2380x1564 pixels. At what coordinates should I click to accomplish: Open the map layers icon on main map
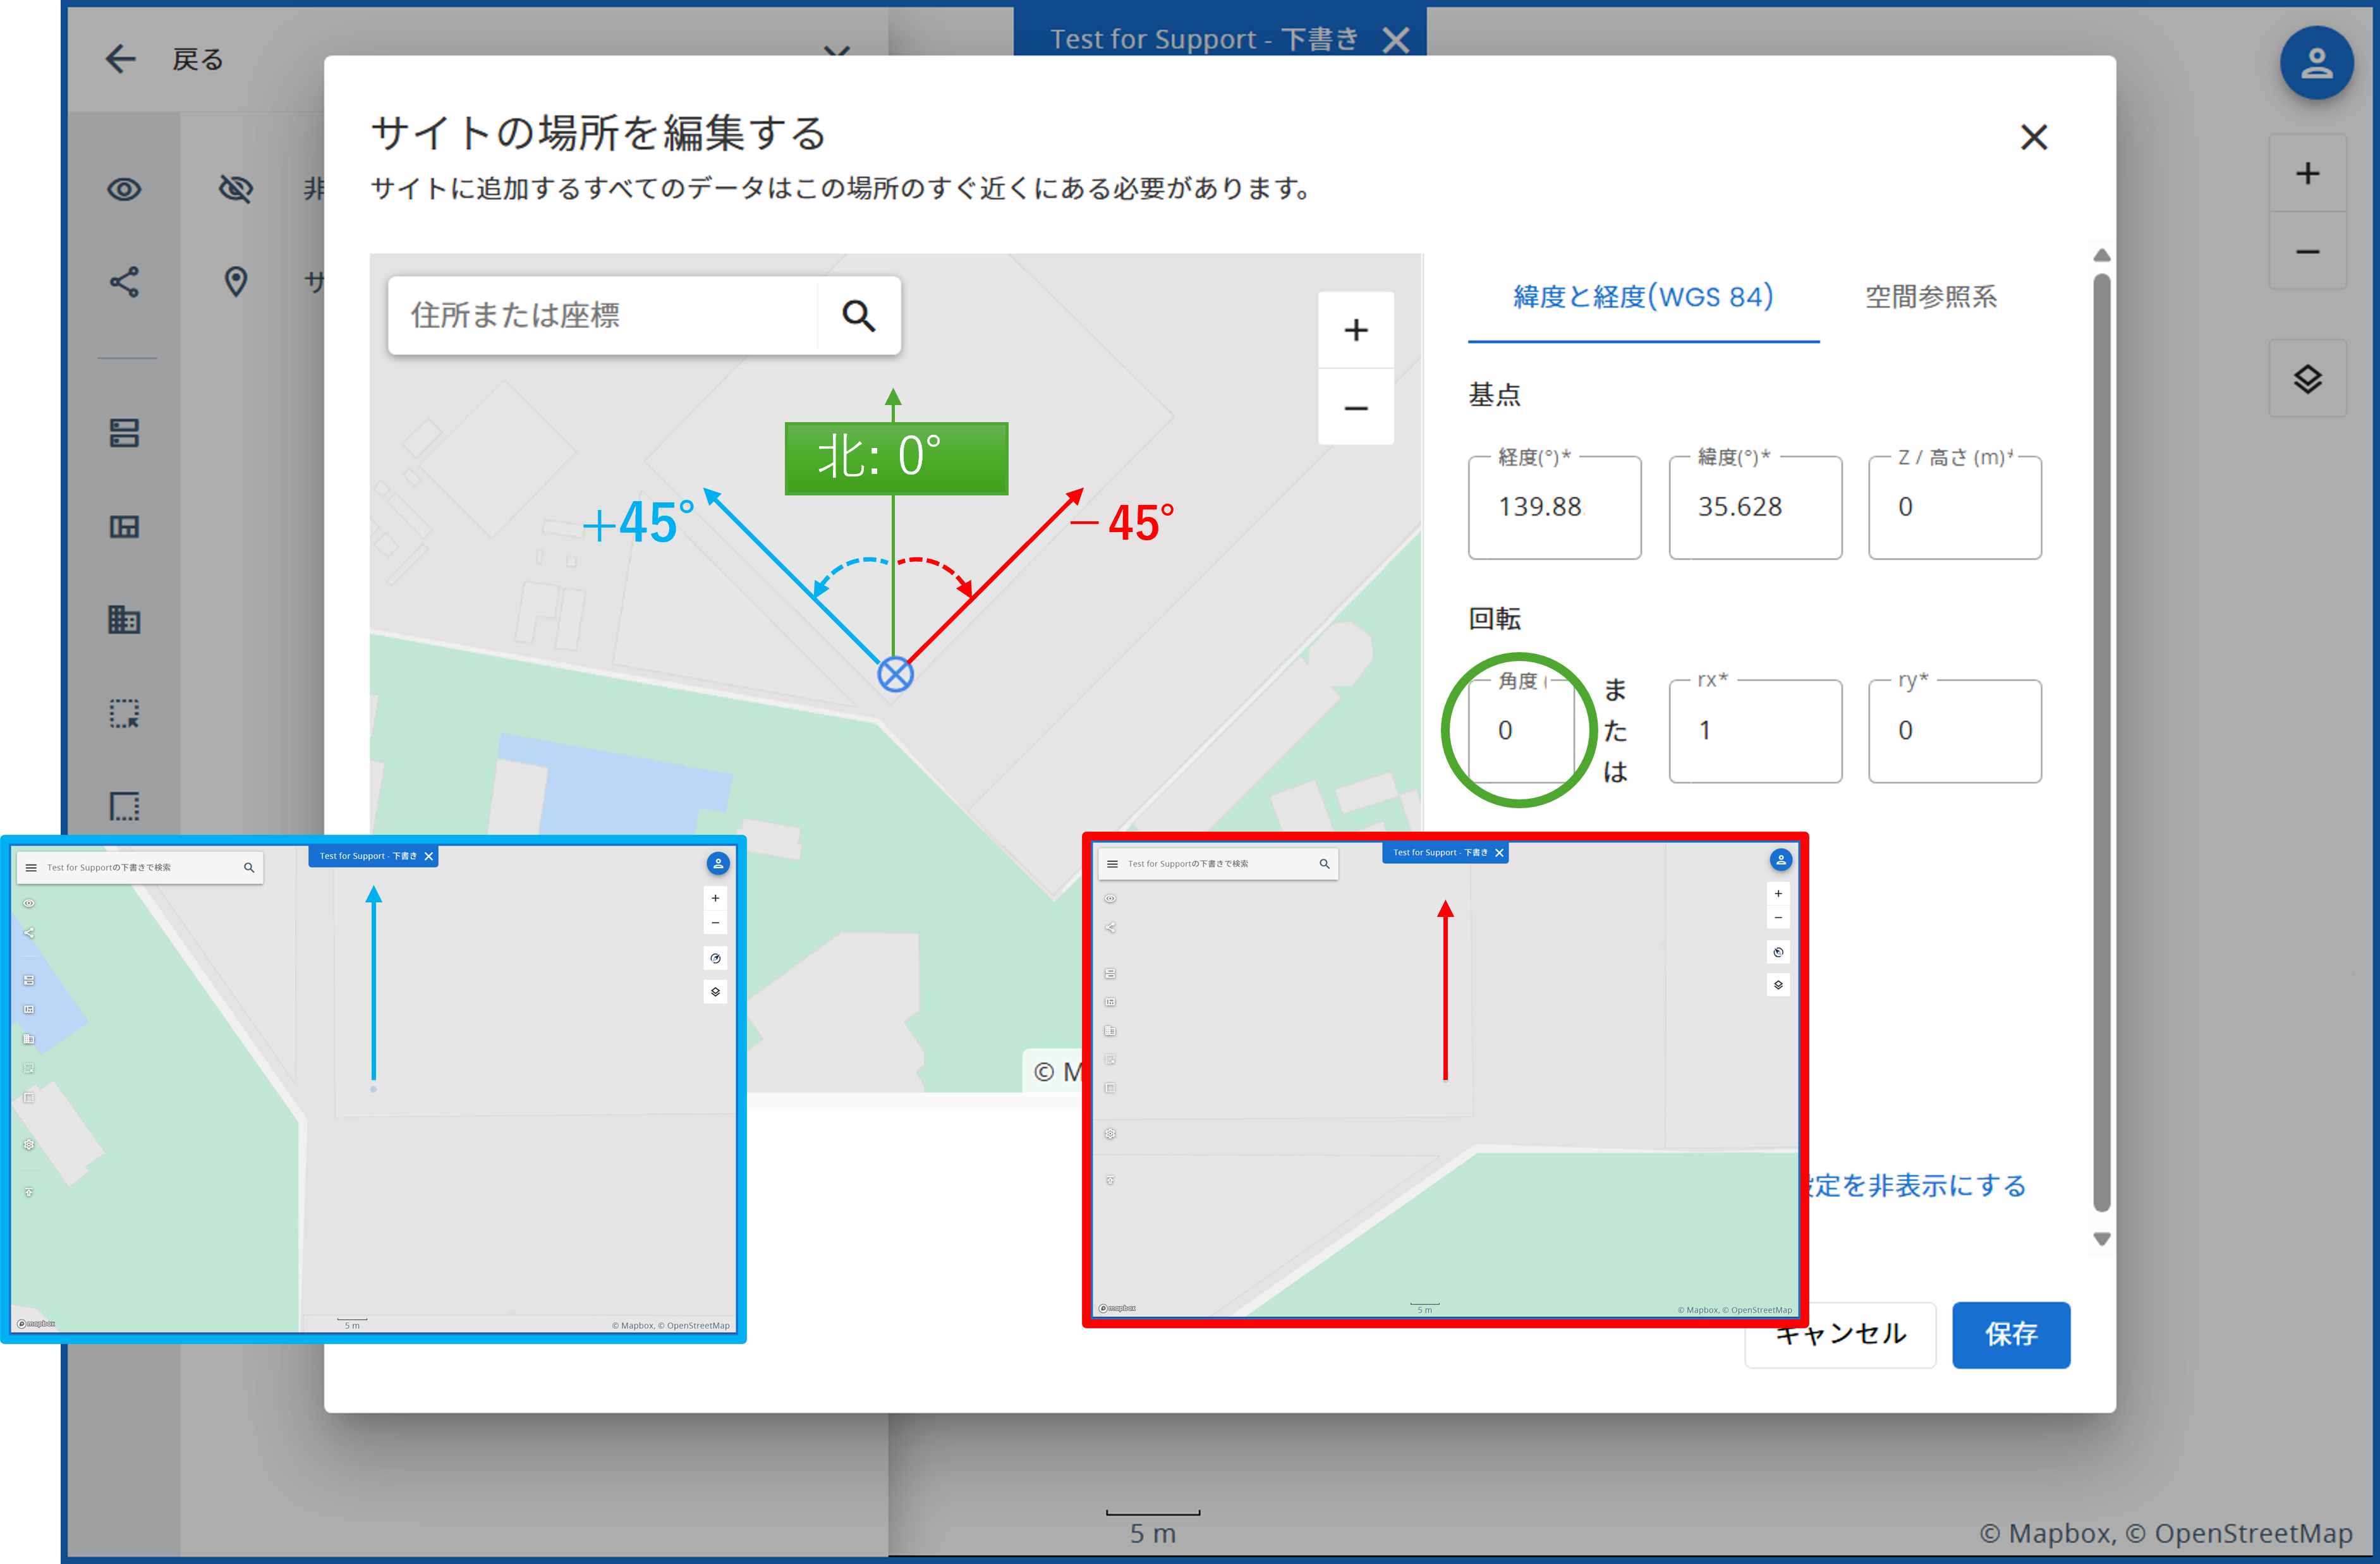click(x=2307, y=379)
